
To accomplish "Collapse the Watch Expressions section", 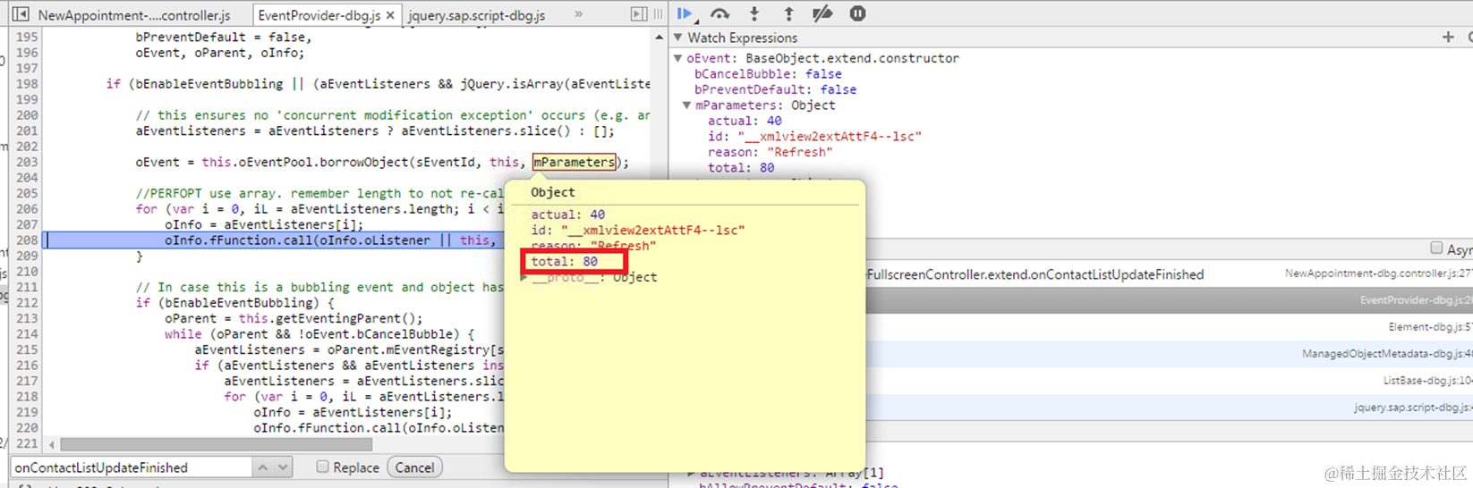I will [x=678, y=38].
